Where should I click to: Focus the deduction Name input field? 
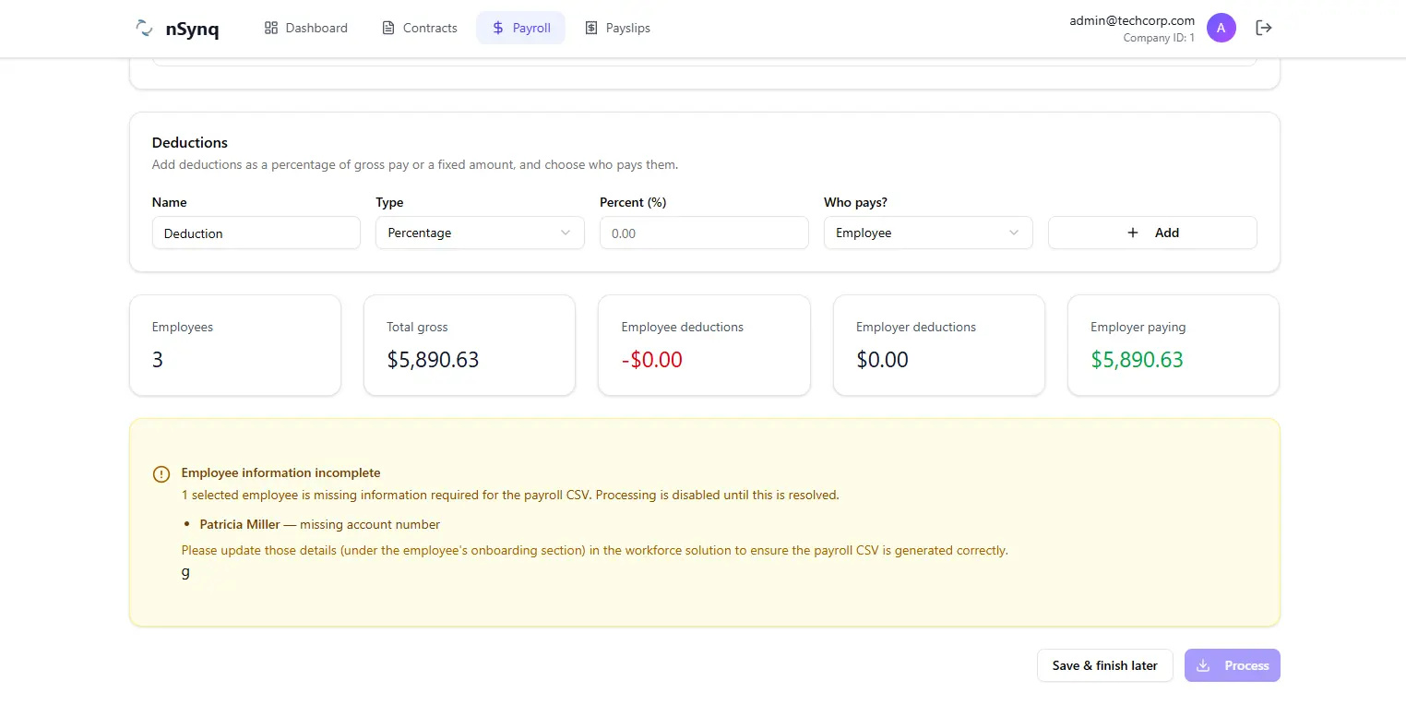(x=256, y=233)
